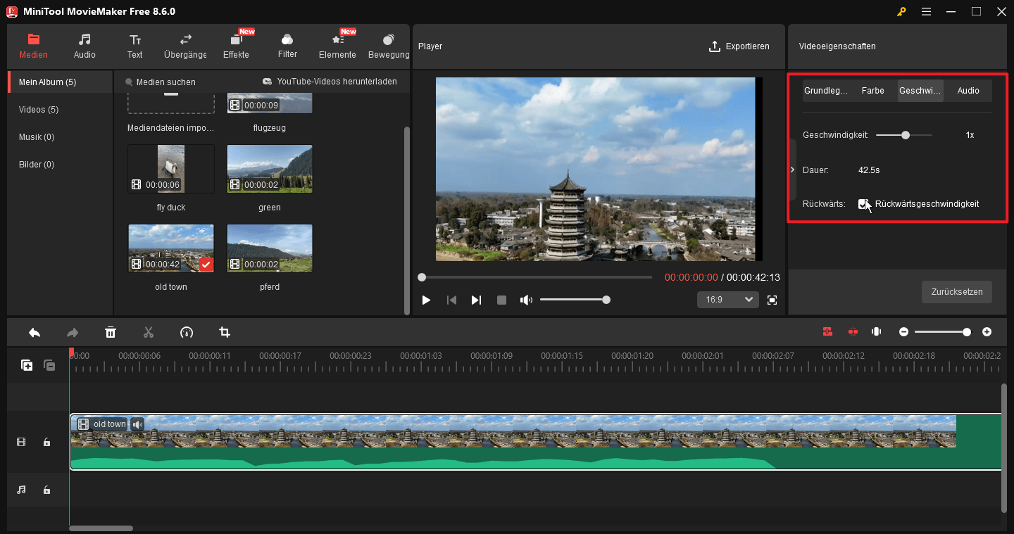Viewport: 1014px width, 534px height.
Task: Click the Split scissors tool above the timeline
Action: coord(149,331)
